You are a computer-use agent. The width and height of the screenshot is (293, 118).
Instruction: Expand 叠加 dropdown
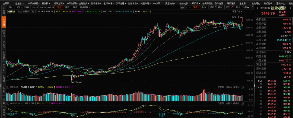(x=205, y=8)
